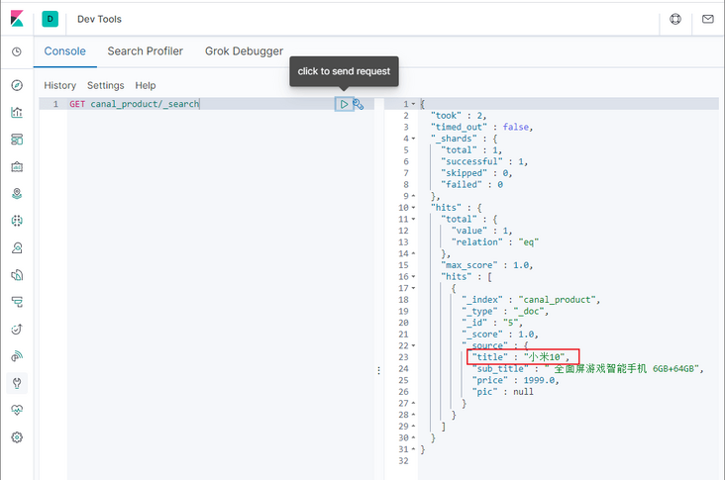Image resolution: width=725 pixels, height=480 pixels.
Task: Open the wrench actions menu in editor
Action: pyautogui.click(x=359, y=104)
